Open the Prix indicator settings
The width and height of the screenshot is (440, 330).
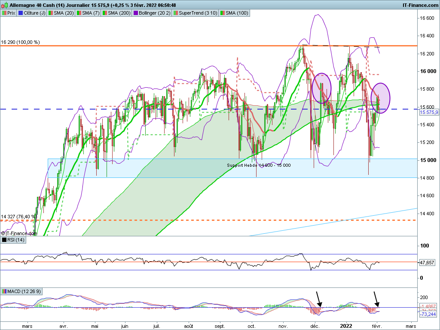[x=9, y=13]
